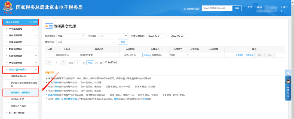The height and width of the screenshot is (119, 294).
Task: Click the 无障碍阅读 eye icon
Action: coord(185,9)
